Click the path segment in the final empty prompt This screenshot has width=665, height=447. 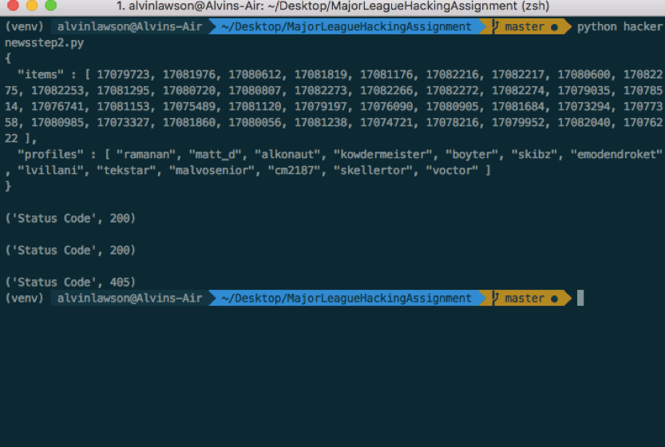click(346, 299)
